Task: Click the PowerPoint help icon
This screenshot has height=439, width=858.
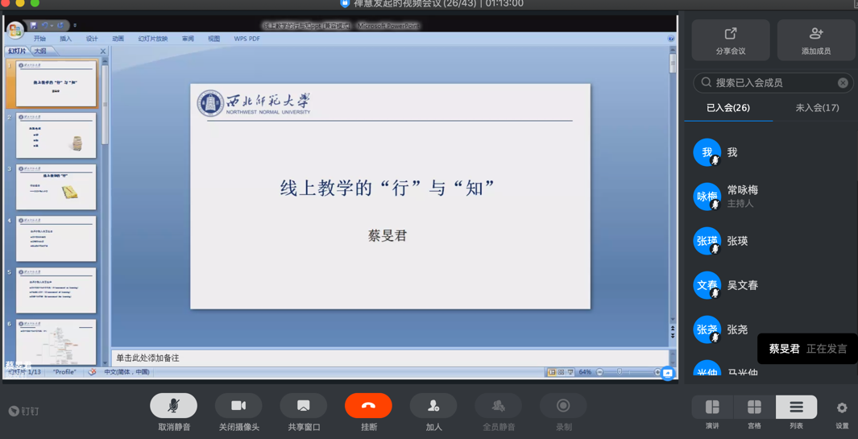Action: coord(671,39)
